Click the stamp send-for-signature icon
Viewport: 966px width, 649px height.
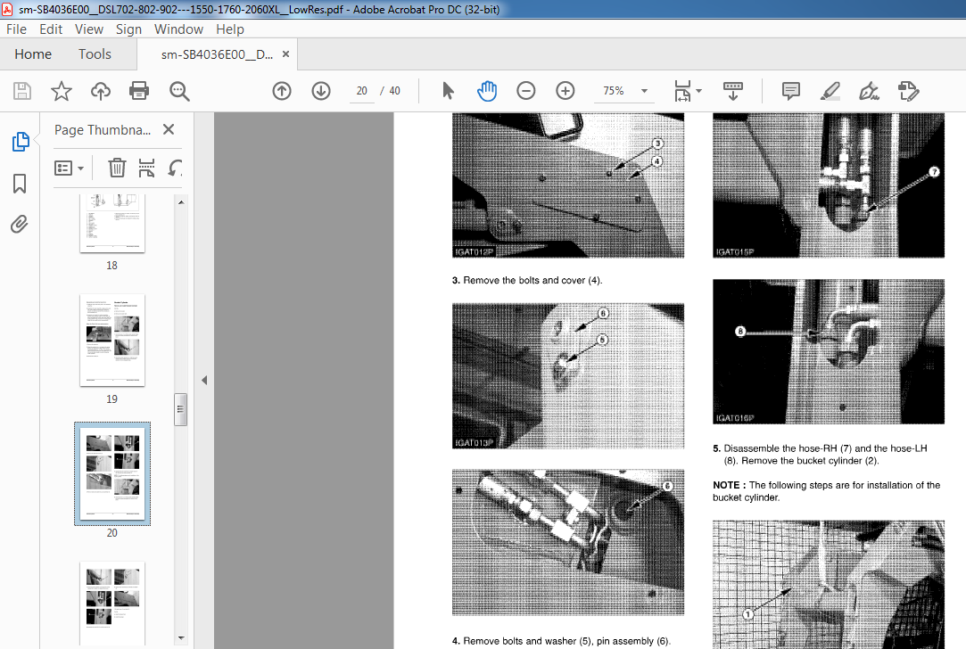908,91
